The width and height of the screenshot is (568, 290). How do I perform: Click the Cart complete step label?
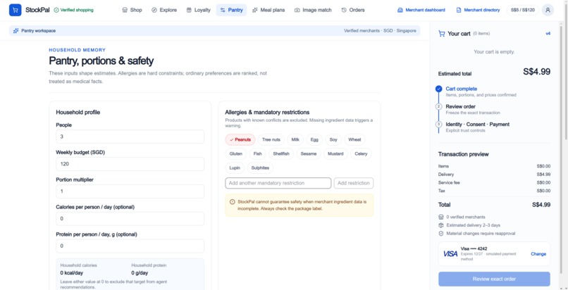tap(461, 89)
